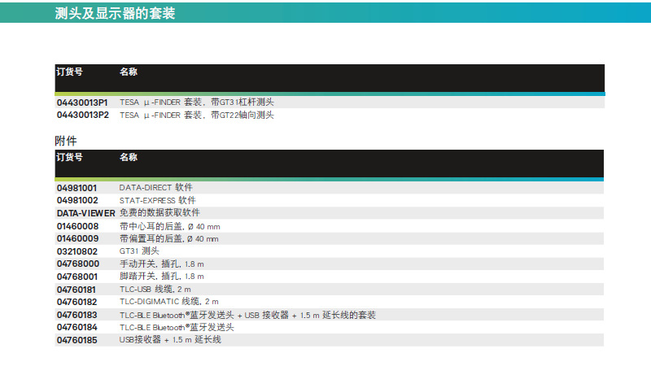Click 手动开关 插孔 1.8 m entry
The height and width of the screenshot is (375, 651).
[162, 264]
